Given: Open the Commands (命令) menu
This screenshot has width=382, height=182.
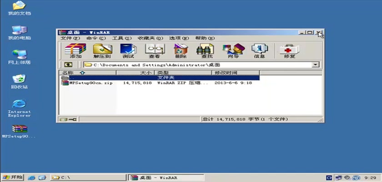Looking at the screenshot, I should click(x=96, y=38).
